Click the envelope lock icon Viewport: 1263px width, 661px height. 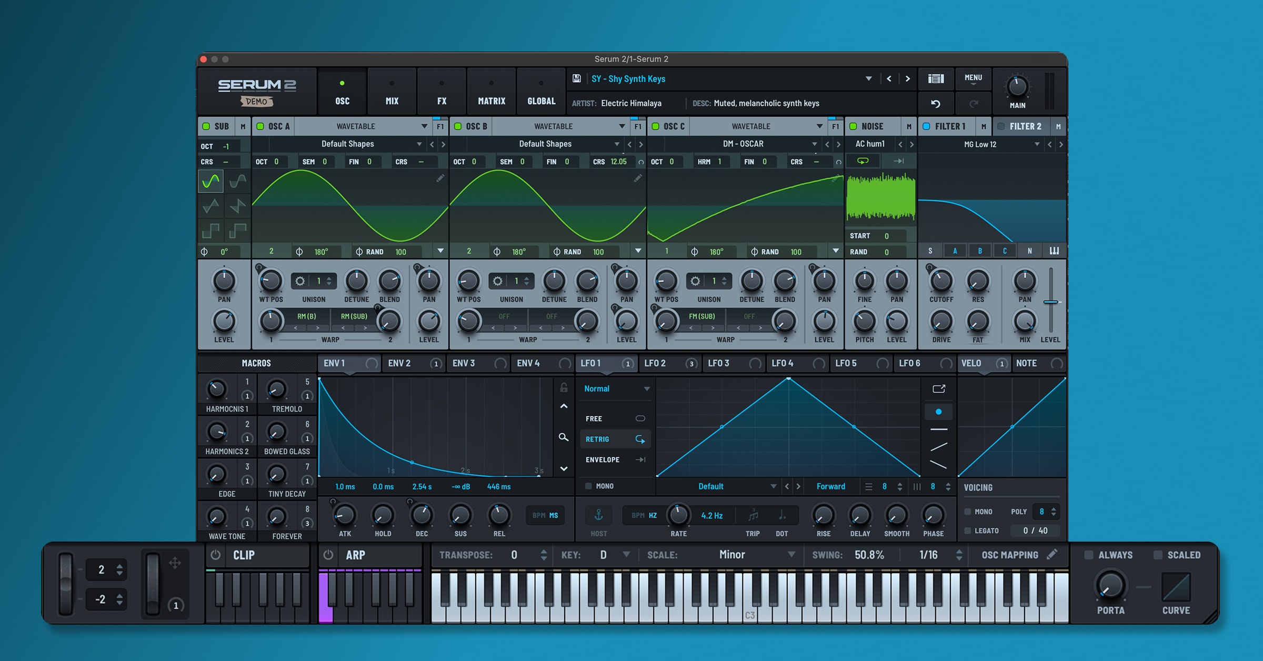[564, 388]
